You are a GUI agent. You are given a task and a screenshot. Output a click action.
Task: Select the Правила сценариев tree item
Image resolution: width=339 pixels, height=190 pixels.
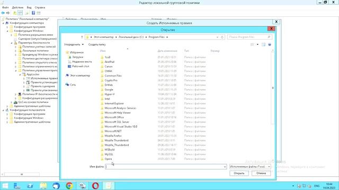42,87
